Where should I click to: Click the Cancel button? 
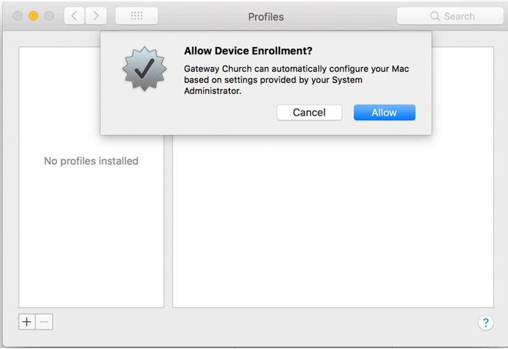(x=309, y=113)
